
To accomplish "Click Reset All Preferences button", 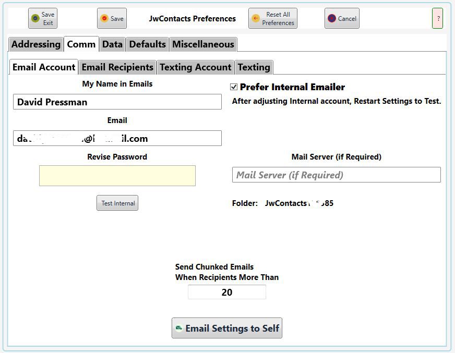I will [273, 18].
